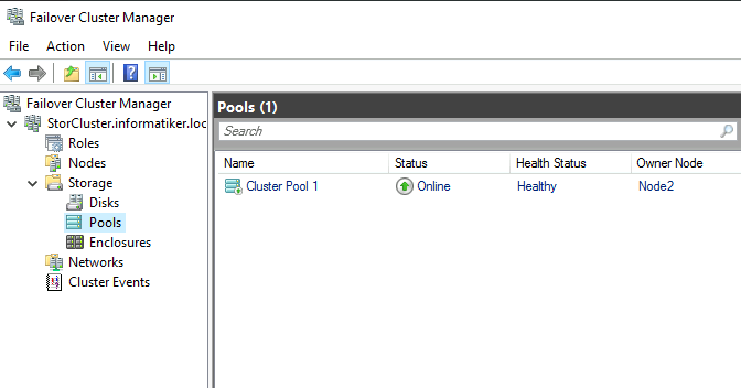Screen dimensions: 741x388
Task: Click the Nodes icon in tree
Action: point(54,163)
